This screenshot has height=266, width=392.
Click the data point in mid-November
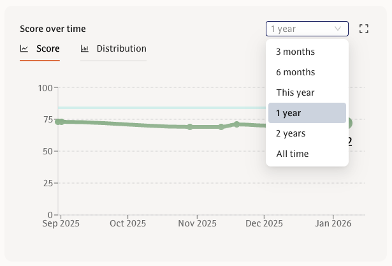coord(221,127)
